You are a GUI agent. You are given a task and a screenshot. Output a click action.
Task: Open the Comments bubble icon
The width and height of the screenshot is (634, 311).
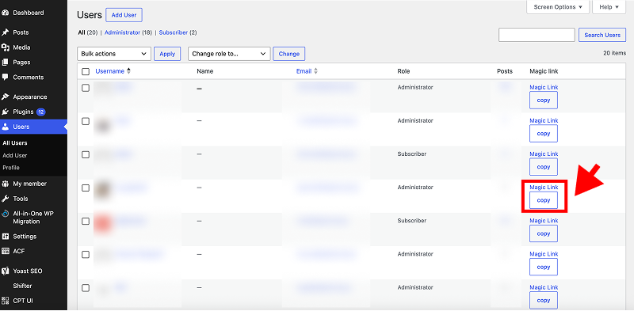pos(6,77)
